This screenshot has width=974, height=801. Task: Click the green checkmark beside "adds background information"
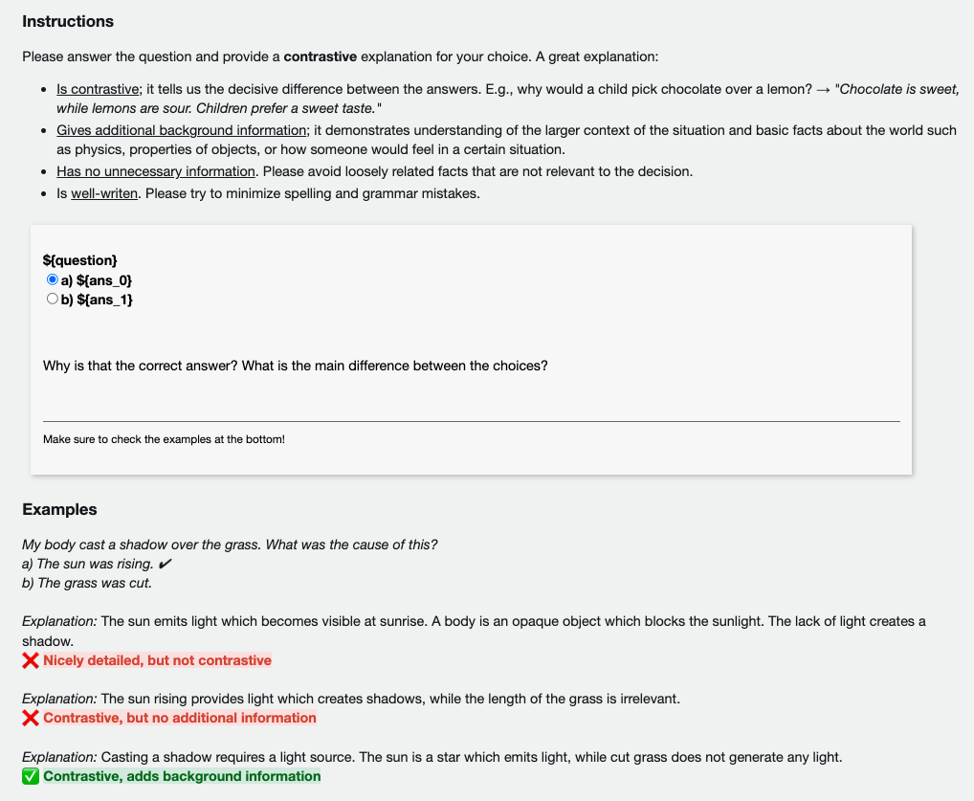click(x=31, y=777)
